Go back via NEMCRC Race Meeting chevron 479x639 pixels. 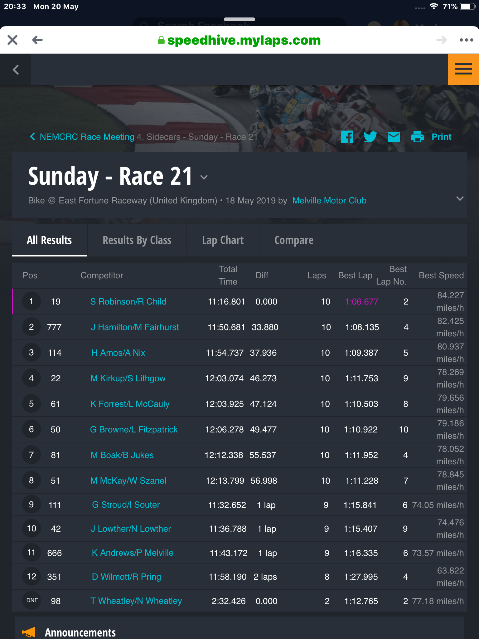[x=32, y=136]
